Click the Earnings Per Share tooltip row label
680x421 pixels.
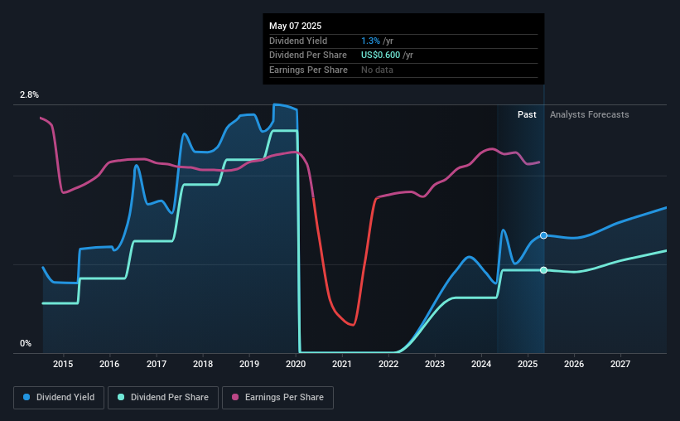click(308, 70)
